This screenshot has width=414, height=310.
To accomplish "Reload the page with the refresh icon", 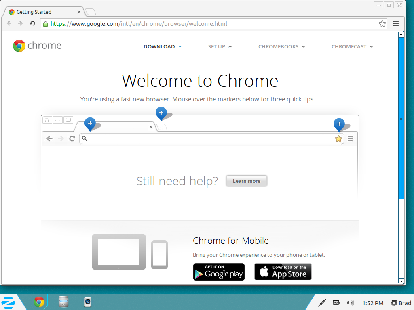I will pyautogui.click(x=32, y=23).
